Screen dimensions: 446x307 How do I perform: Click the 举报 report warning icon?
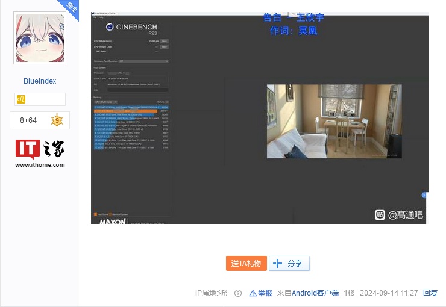(253, 293)
